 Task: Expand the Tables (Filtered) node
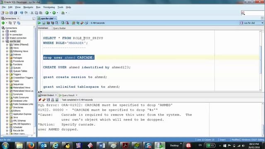click(x=7, y=45)
